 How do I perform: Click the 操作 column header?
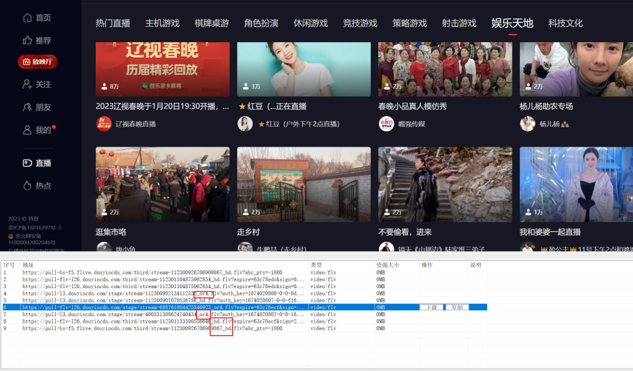coord(427,265)
